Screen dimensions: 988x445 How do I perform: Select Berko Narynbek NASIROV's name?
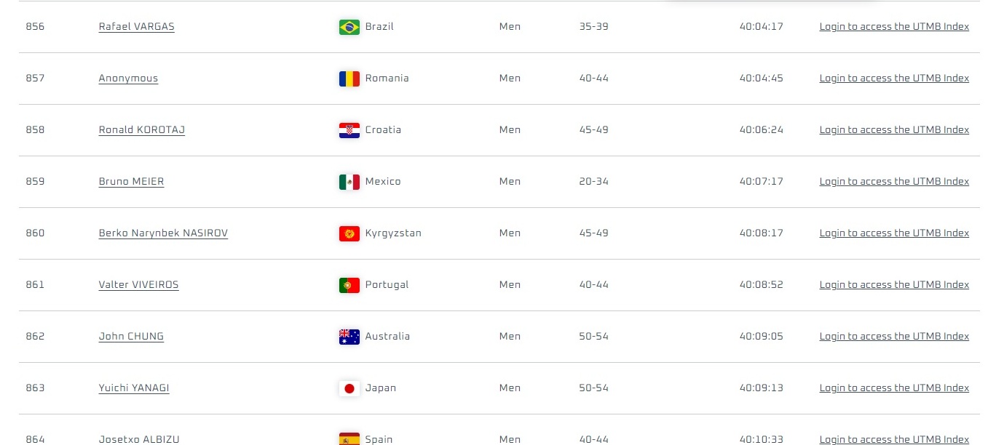[x=163, y=233]
